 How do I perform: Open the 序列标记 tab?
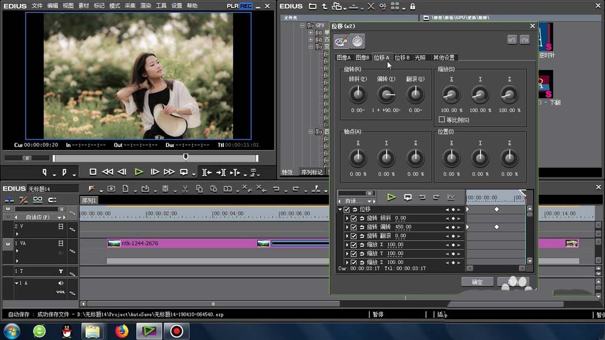click(312, 172)
